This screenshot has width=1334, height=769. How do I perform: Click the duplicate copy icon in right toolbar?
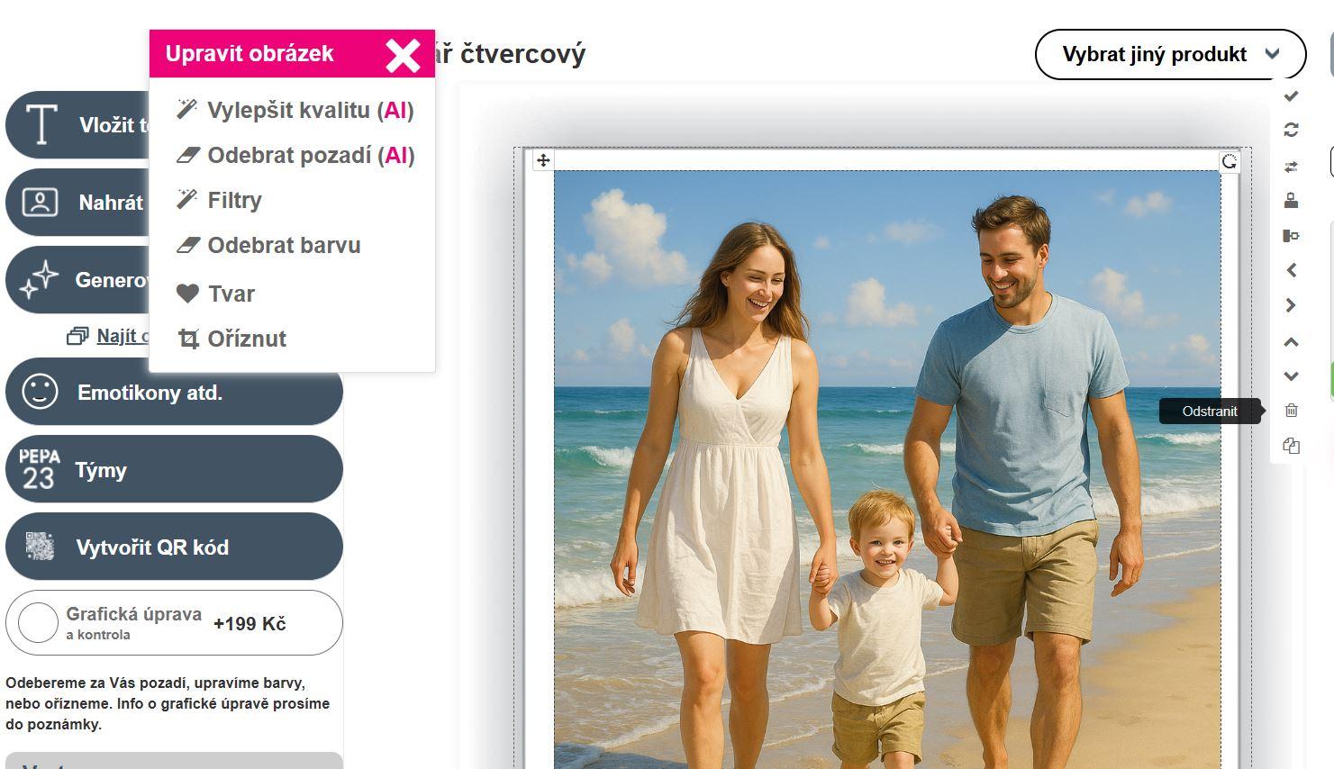(x=1291, y=446)
